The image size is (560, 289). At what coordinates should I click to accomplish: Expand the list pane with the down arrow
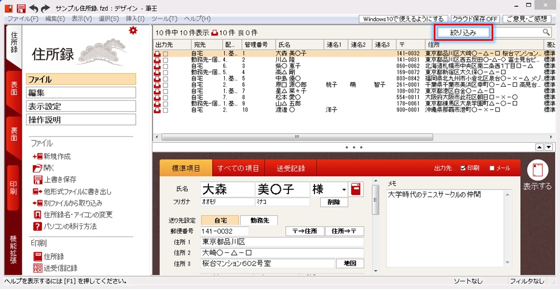click(550, 147)
